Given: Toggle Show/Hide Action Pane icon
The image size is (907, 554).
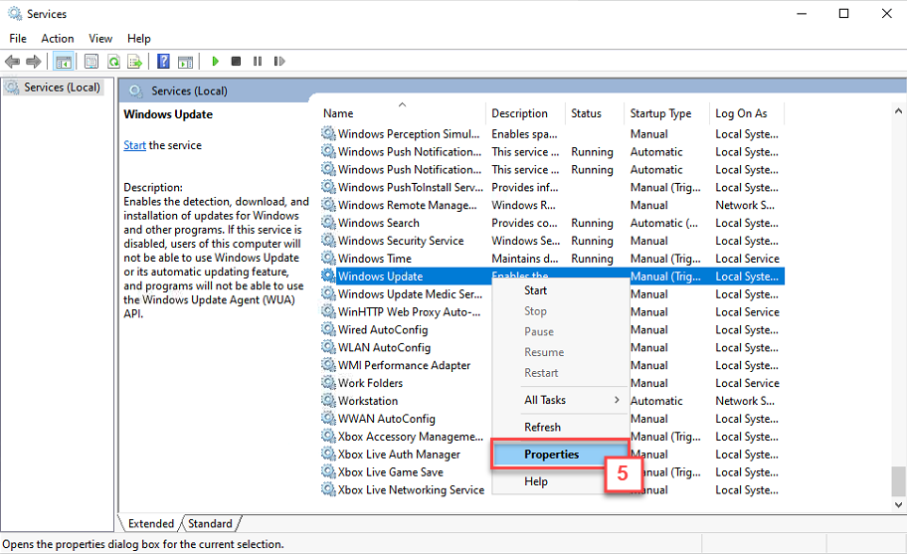Looking at the screenshot, I should [x=185, y=62].
